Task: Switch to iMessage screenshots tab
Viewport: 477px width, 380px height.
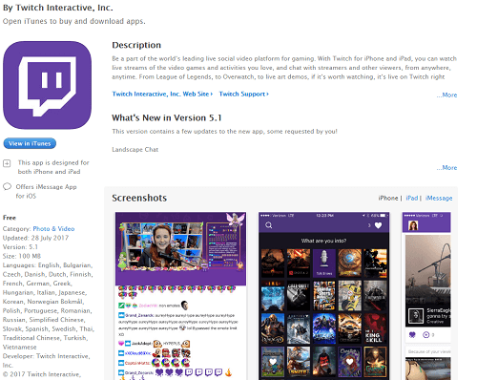Action: 439,198
